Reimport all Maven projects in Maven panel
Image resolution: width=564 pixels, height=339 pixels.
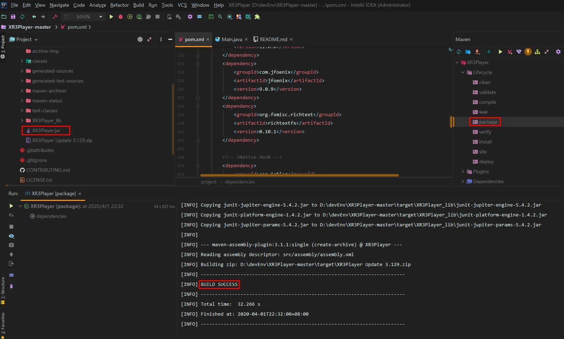(x=459, y=52)
